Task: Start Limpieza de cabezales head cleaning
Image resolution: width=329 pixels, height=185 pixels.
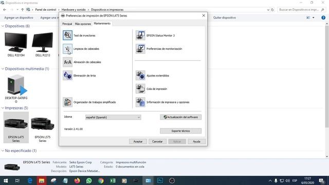Action: click(67, 49)
